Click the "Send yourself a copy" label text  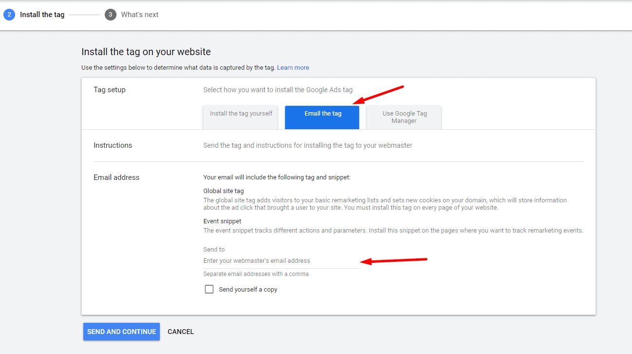point(248,290)
